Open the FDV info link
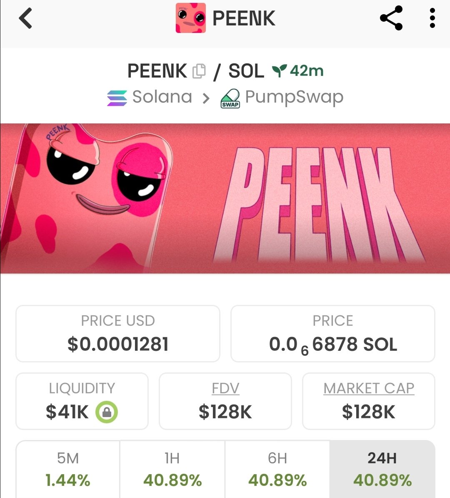The width and height of the screenshot is (450, 498). (x=225, y=388)
